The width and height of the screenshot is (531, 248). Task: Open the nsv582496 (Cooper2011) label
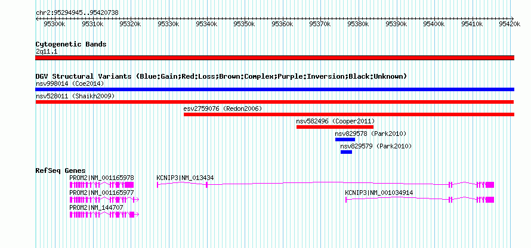click(x=335, y=121)
